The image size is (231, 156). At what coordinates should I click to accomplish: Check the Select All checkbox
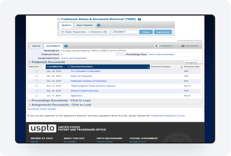tap(40, 66)
